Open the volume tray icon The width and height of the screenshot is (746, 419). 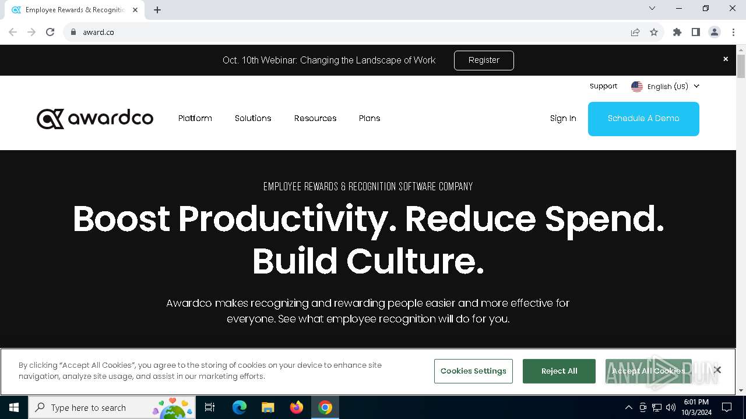point(671,407)
